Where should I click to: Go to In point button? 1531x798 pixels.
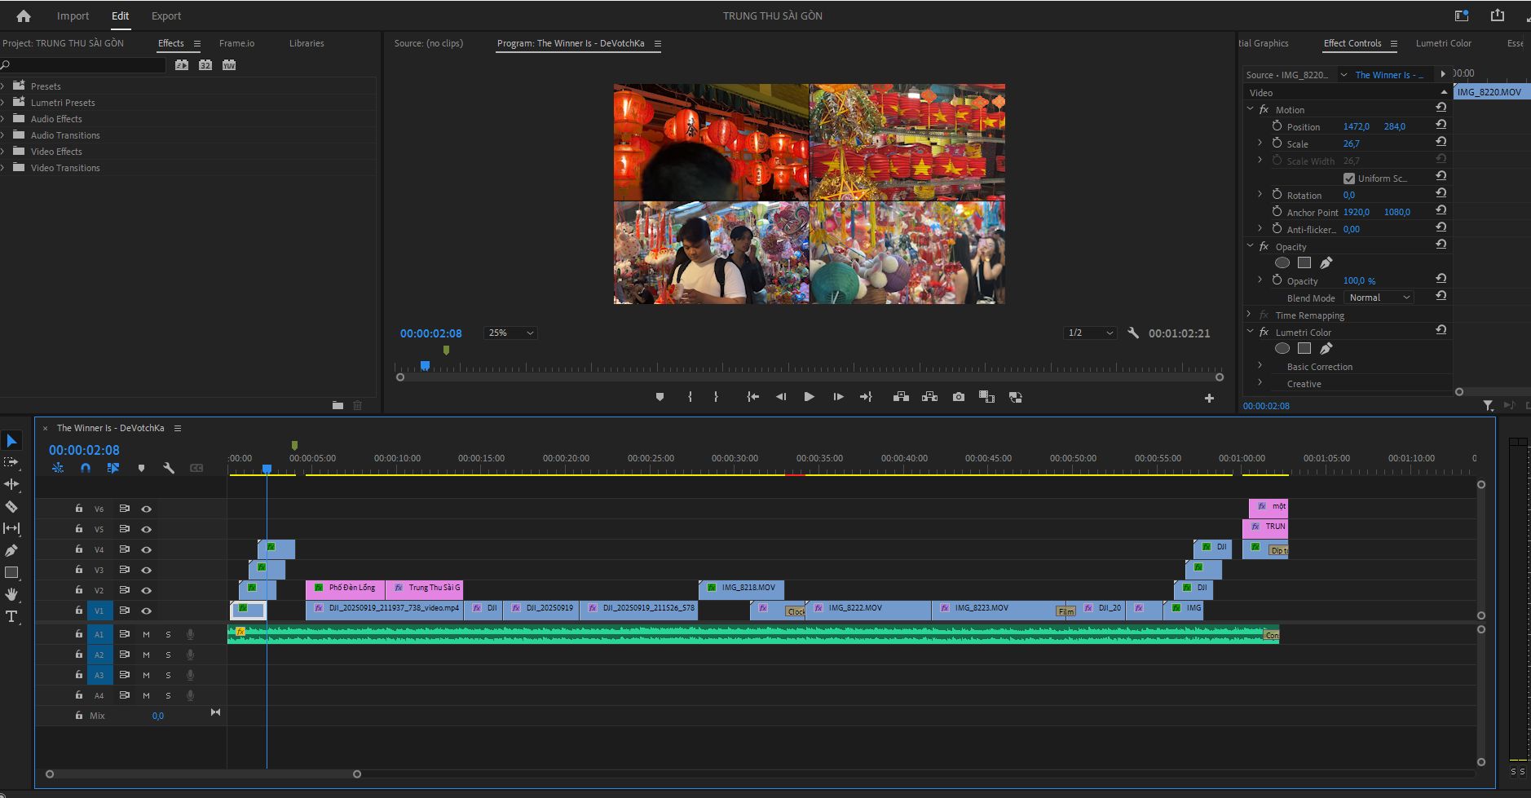click(752, 397)
